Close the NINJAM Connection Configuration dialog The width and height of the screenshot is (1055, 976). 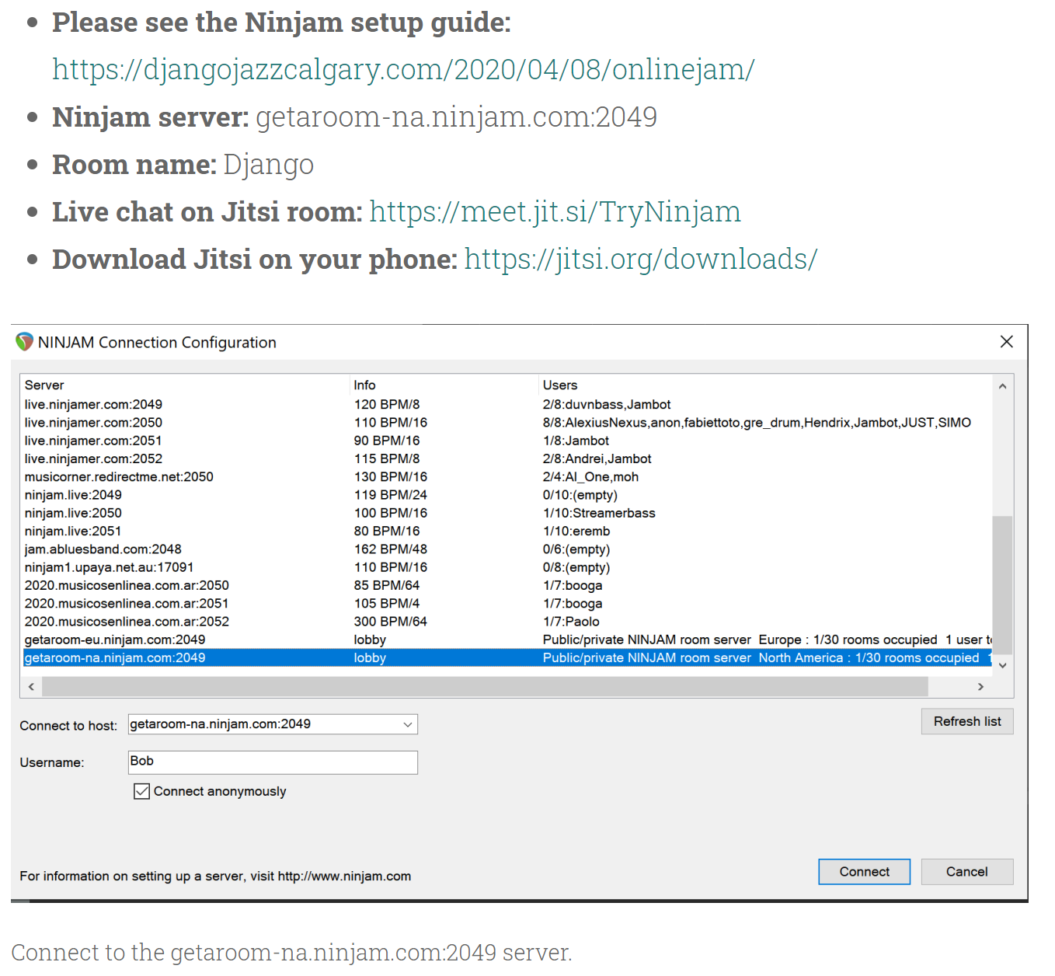pyautogui.click(x=1006, y=342)
